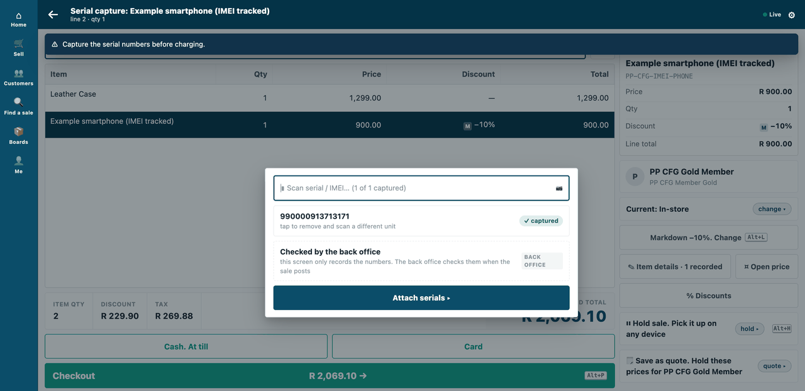Change the Markdown −10% setting
Viewport: 805px width, 391px height.
point(709,238)
